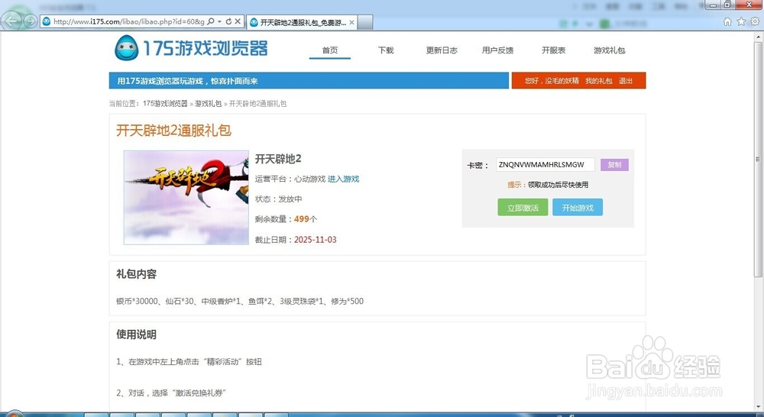Viewport: 764px width, 417px height.
Task: Go back with the browser back arrow
Action: (11, 21)
